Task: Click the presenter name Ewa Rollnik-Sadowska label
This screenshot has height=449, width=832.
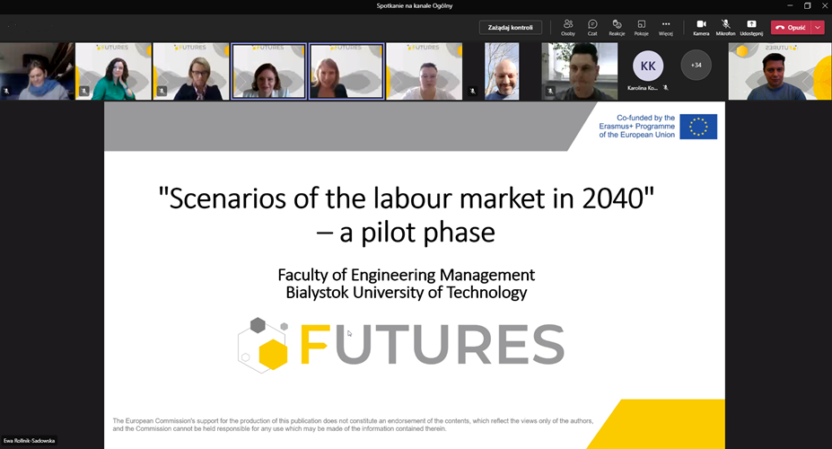Action: click(31, 441)
